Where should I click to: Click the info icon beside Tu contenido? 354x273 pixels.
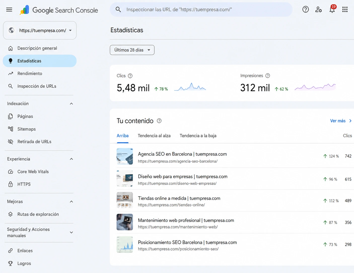click(x=159, y=121)
